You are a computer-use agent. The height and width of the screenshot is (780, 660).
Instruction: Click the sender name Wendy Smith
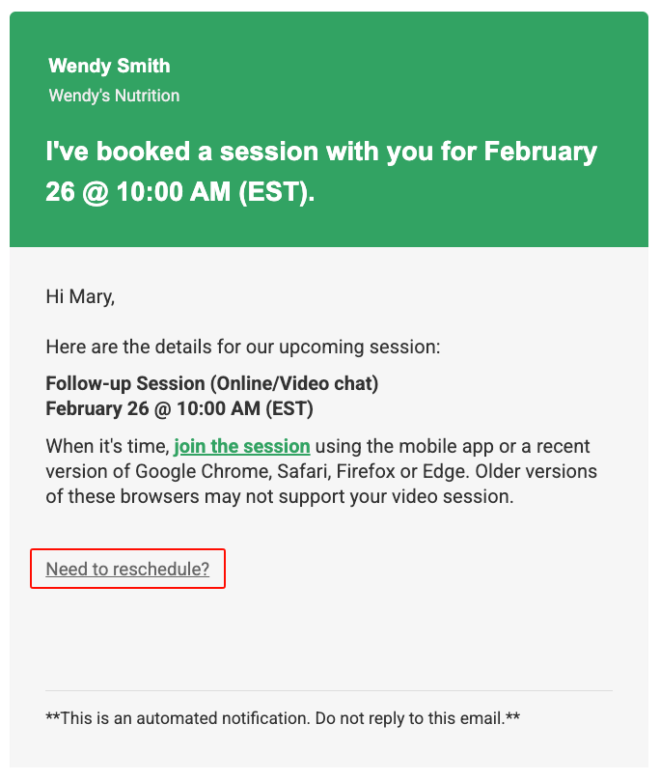[109, 67]
